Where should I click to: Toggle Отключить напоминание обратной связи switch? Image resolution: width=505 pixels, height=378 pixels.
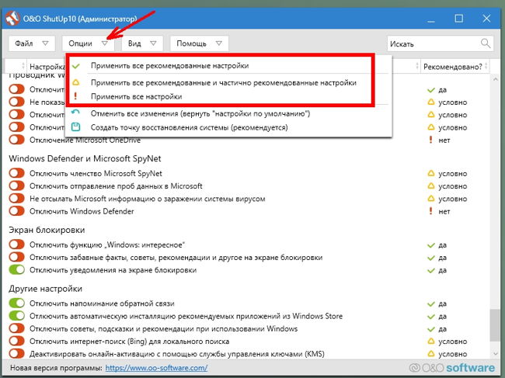(17, 303)
